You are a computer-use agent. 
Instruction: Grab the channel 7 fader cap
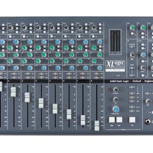[x=83, y=120]
